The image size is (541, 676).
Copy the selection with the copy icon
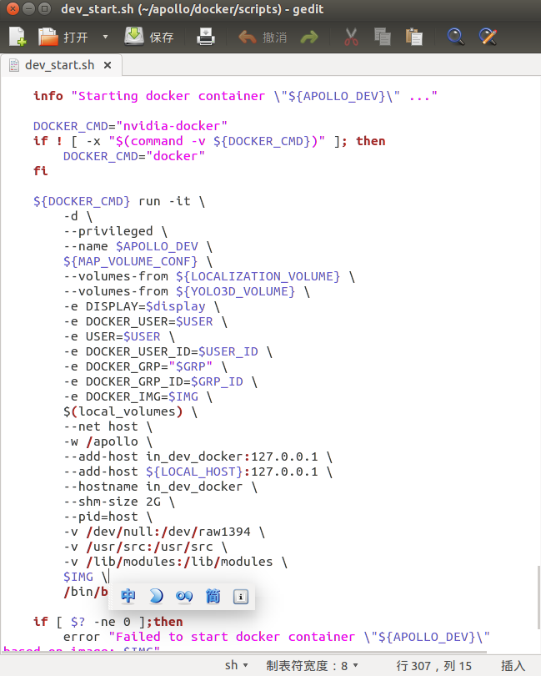[x=382, y=37]
